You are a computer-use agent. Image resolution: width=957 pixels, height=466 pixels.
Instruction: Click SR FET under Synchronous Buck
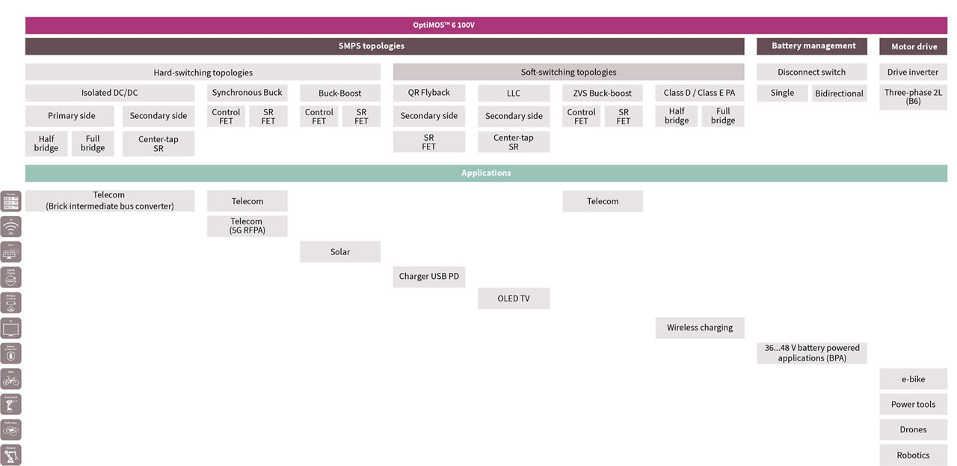(x=268, y=117)
